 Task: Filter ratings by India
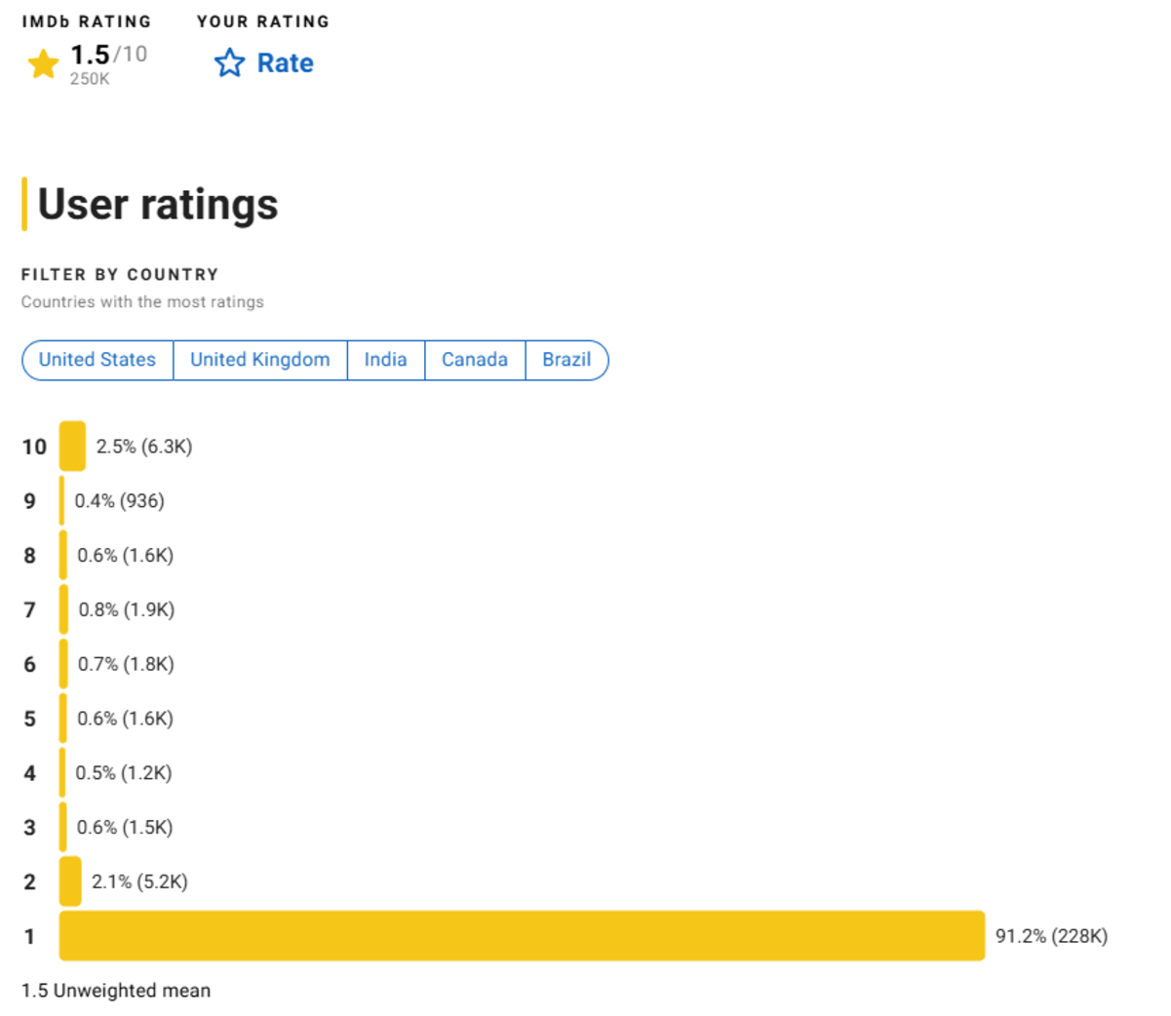(385, 360)
